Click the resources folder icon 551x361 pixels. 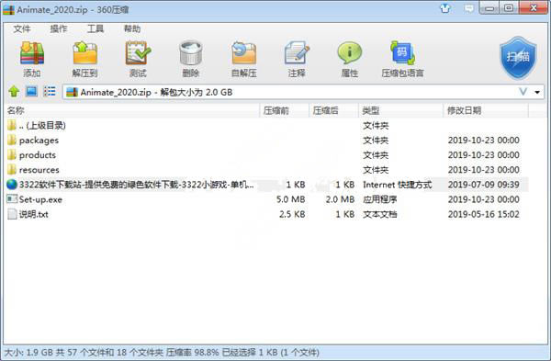[x=12, y=170]
